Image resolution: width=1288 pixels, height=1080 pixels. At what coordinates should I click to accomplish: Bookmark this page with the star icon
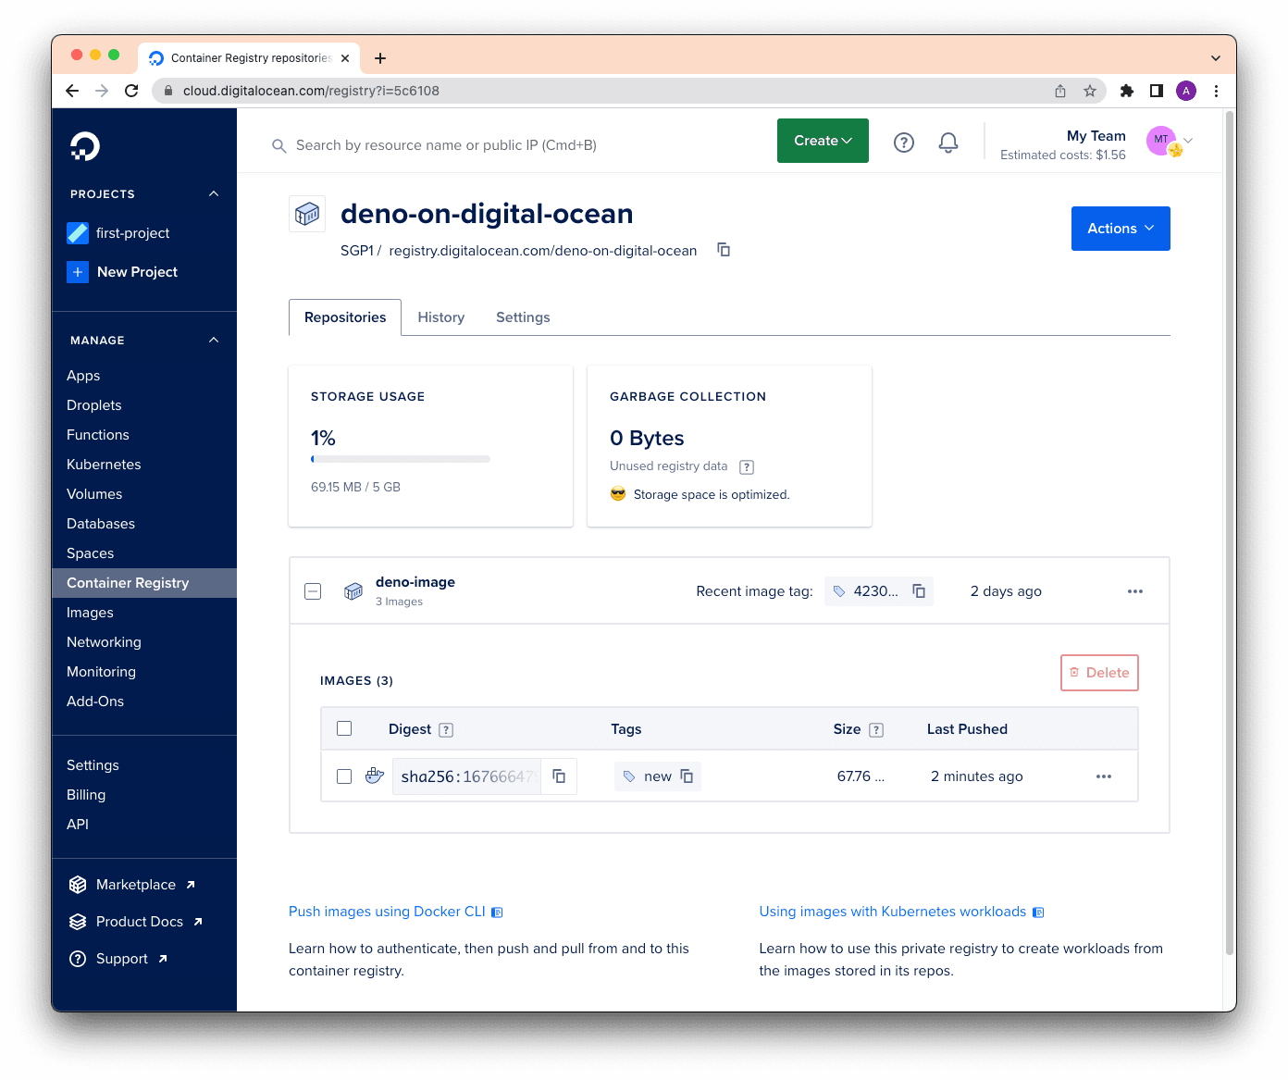(x=1090, y=91)
